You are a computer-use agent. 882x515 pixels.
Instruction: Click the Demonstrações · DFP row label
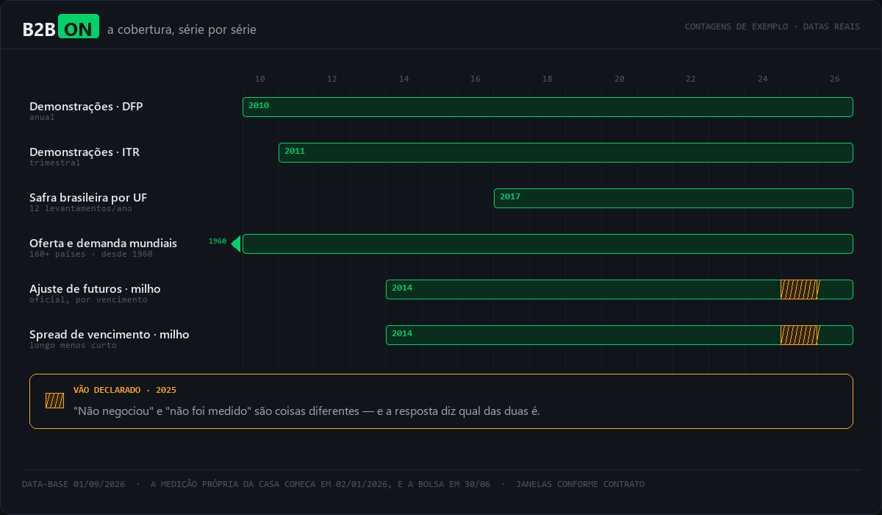(x=86, y=106)
